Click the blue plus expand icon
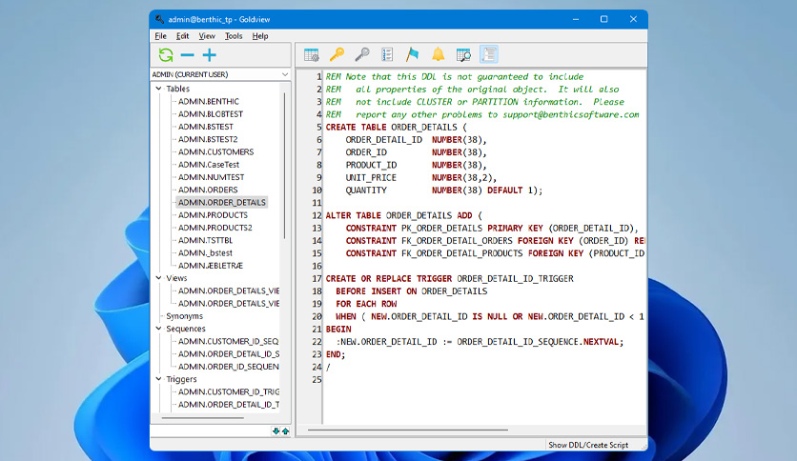The image size is (797, 461). (210, 55)
